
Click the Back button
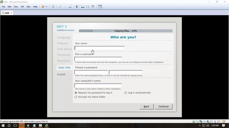click(146, 107)
